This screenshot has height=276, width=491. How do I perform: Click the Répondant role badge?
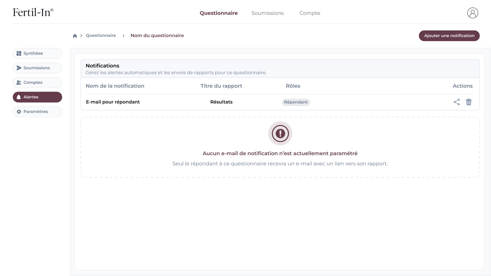coord(296,102)
